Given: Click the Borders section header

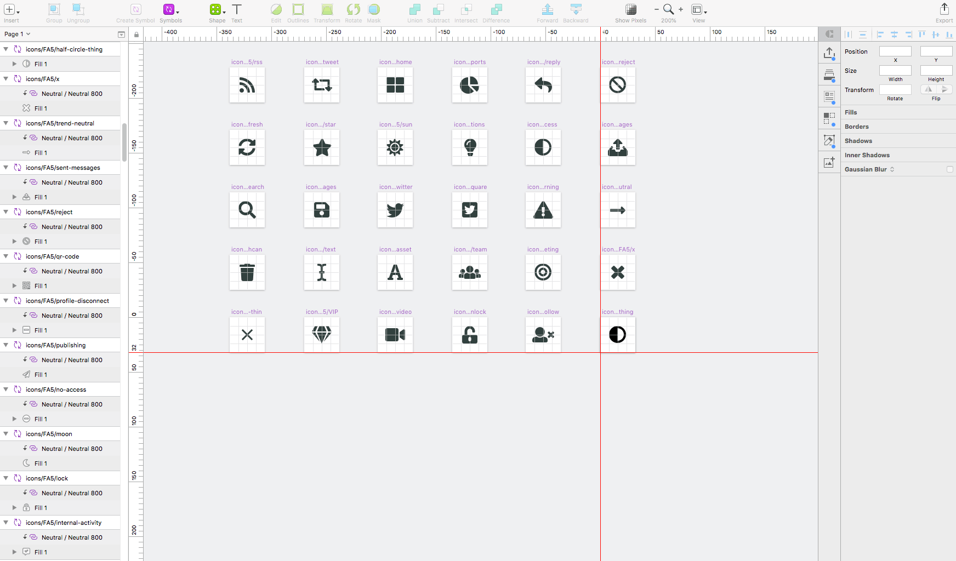Looking at the screenshot, I should pos(898,127).
